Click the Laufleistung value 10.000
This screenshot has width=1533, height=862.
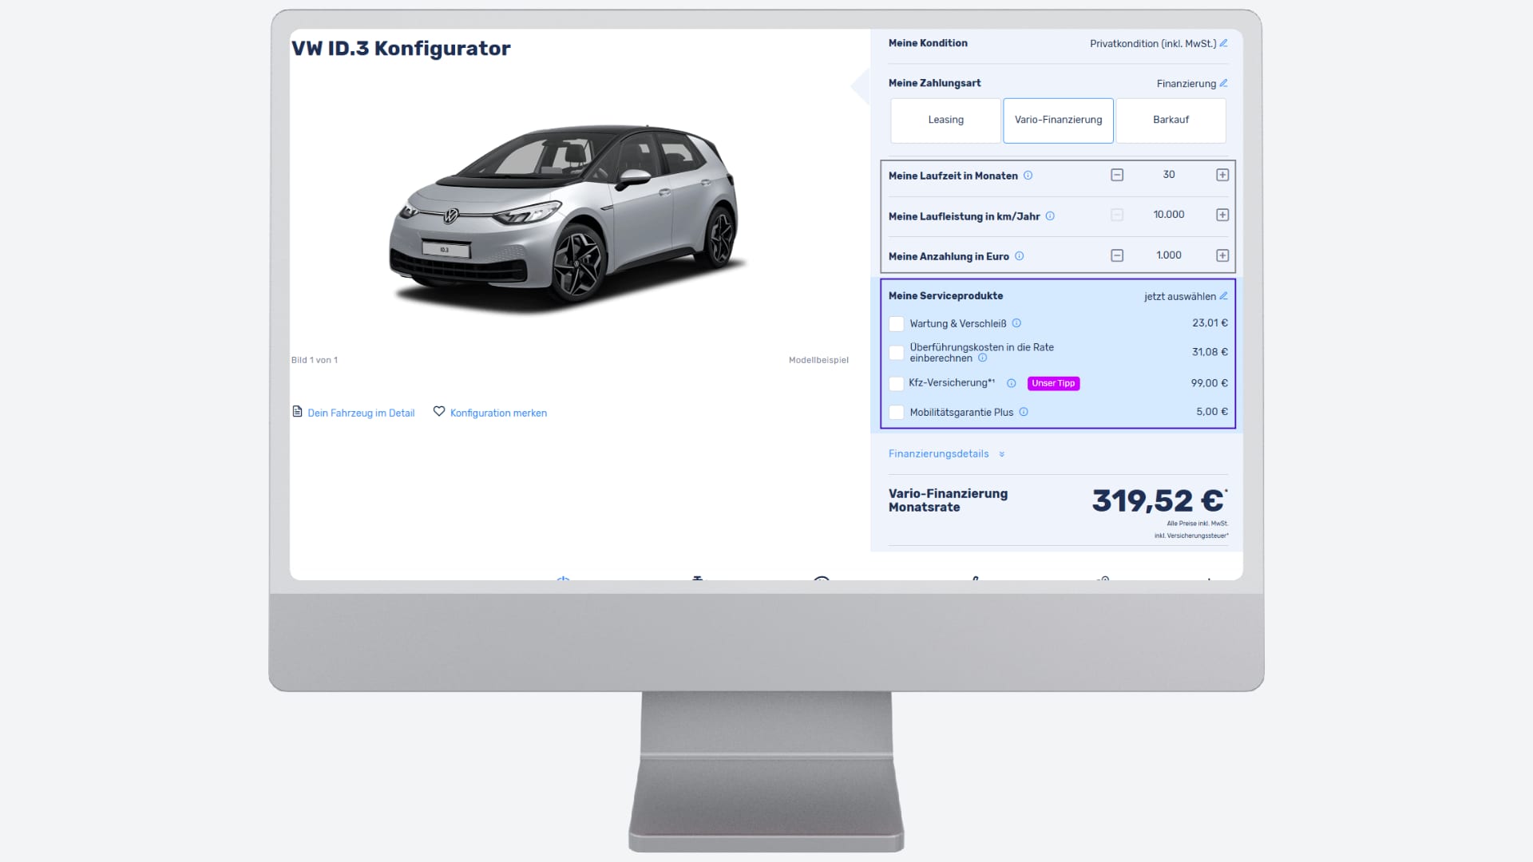point(1169,215)
